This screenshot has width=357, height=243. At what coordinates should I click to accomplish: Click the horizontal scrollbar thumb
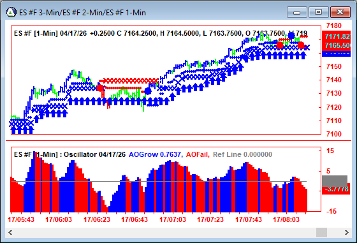coord(321,232)
